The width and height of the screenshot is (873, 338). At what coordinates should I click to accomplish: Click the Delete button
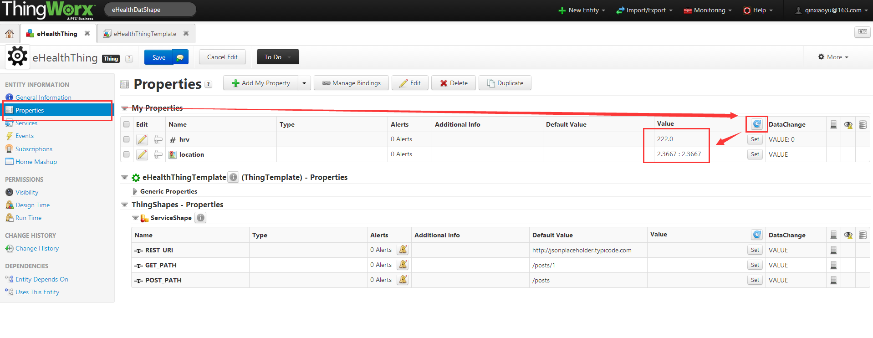(x=454, y=83)
